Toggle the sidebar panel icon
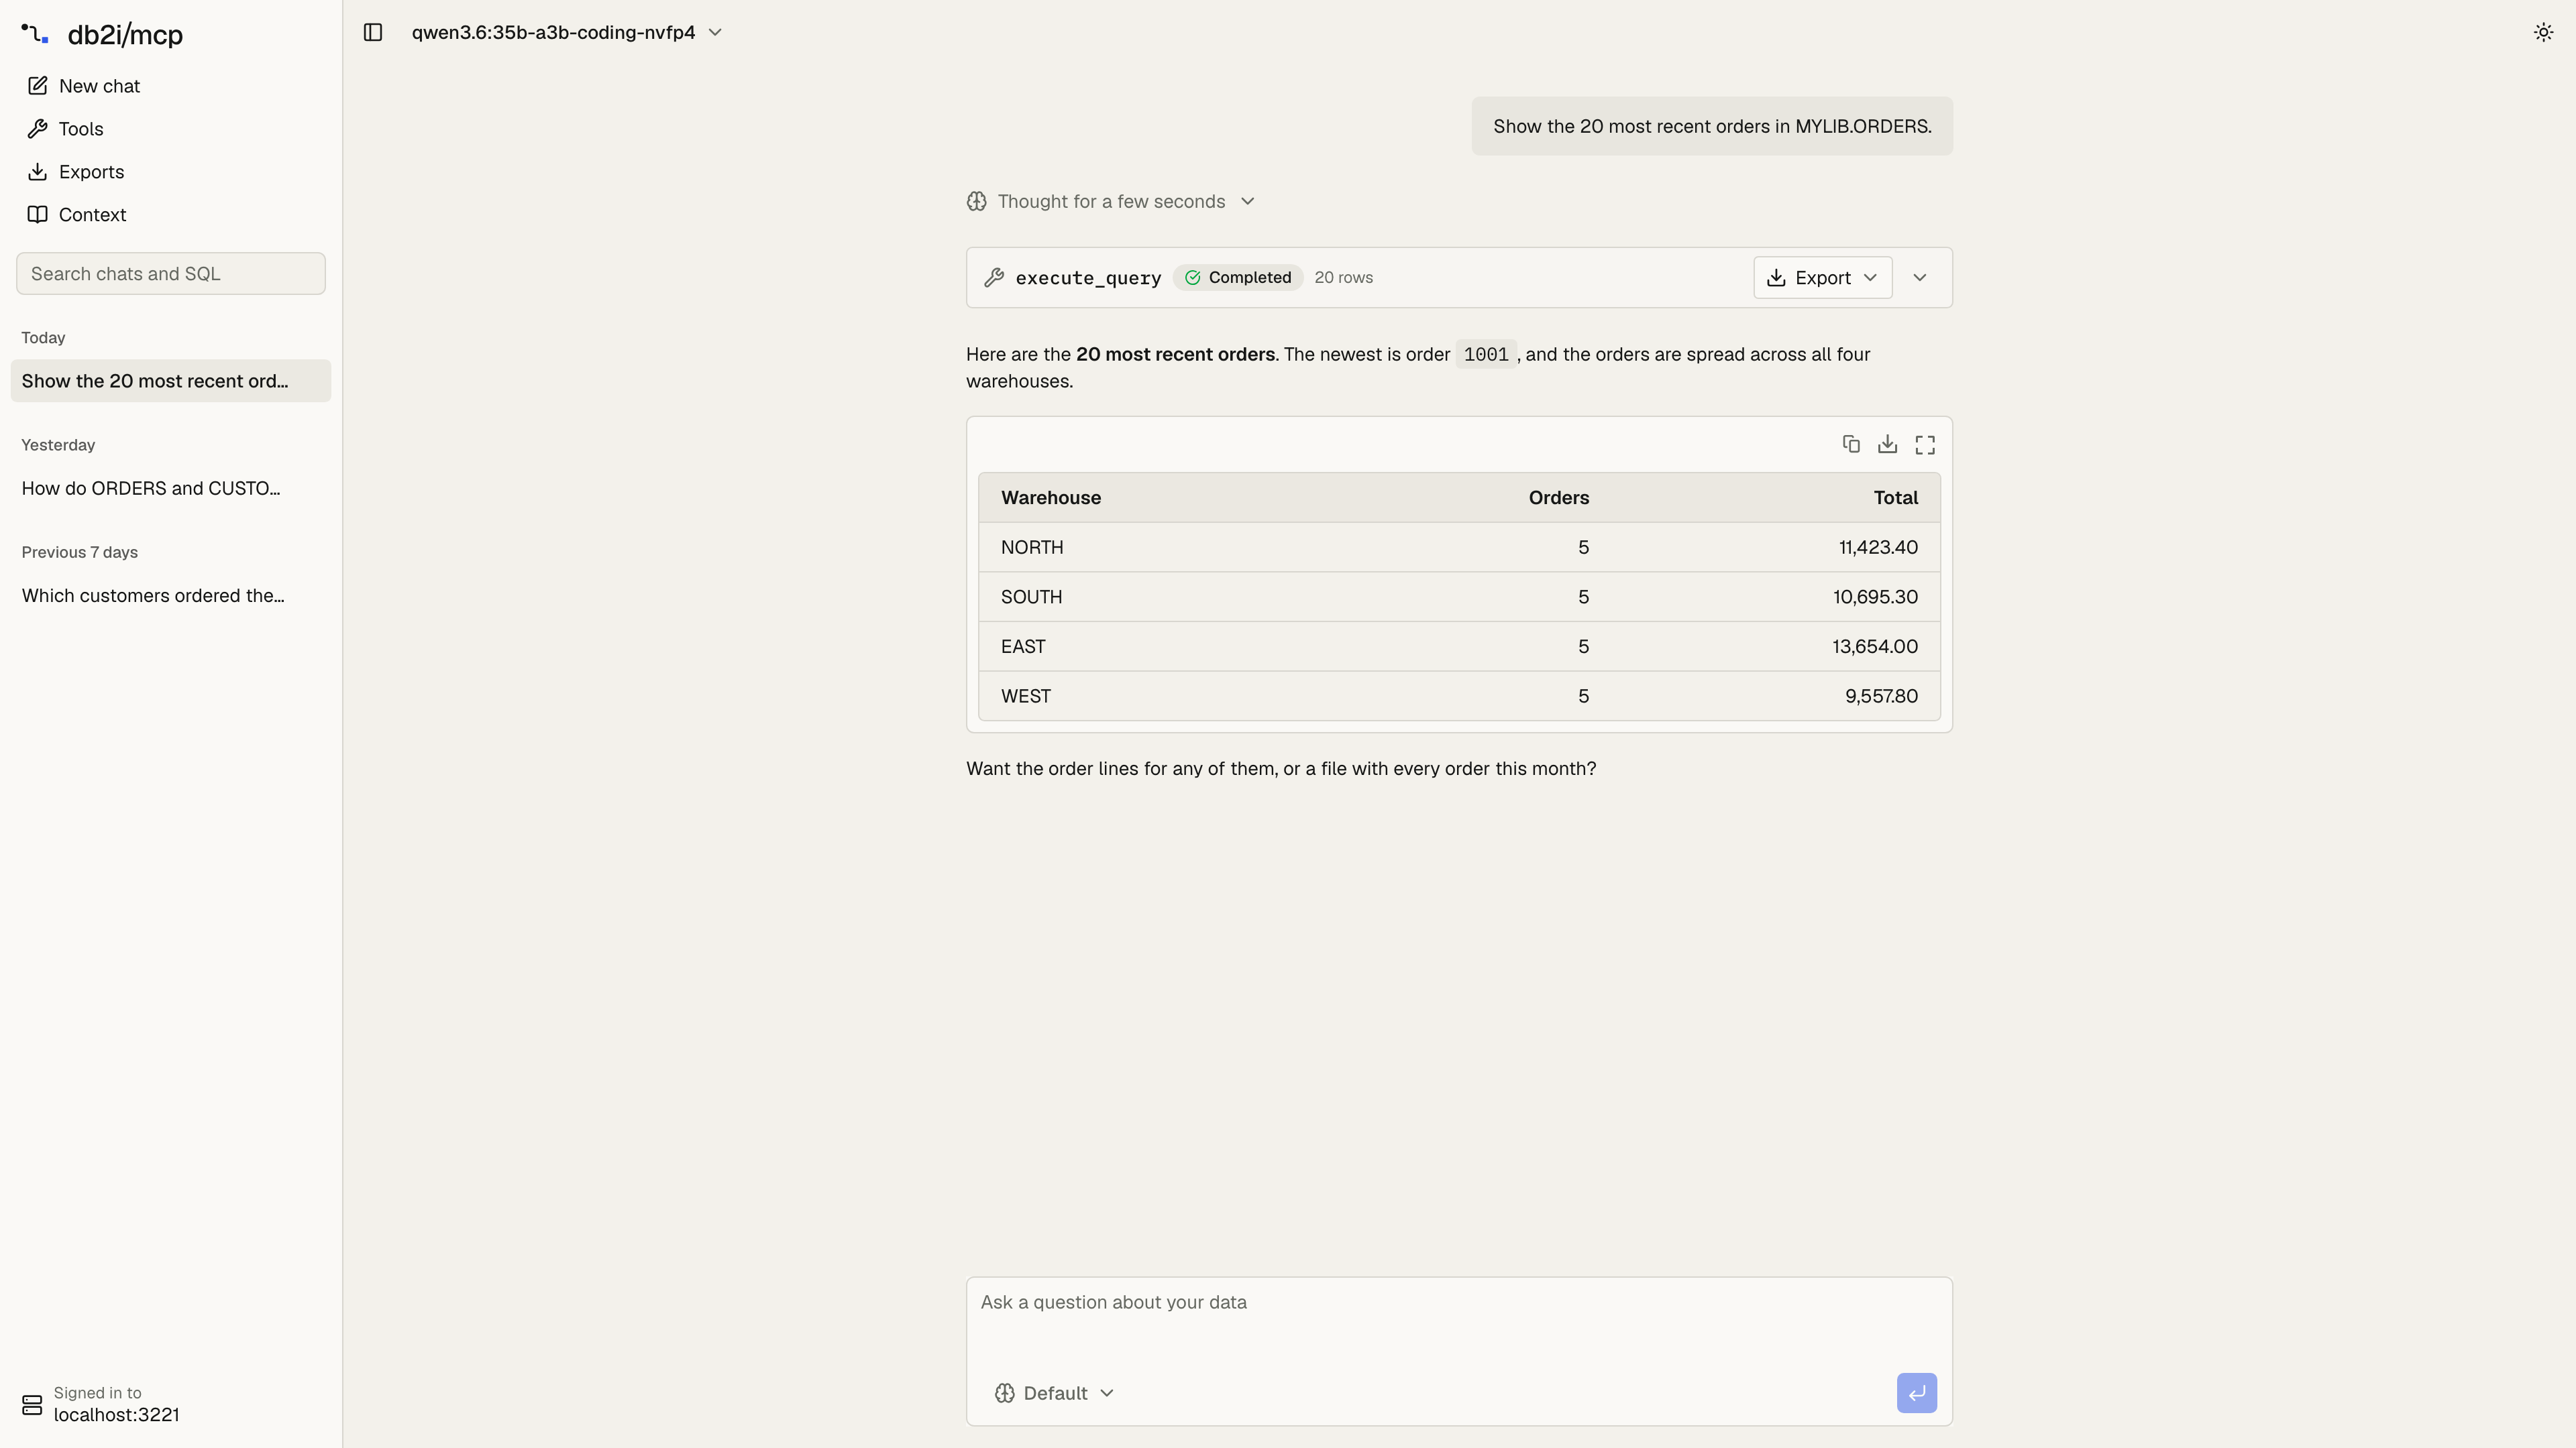Viewport: 2576px width, 1448px height. pos(373,32)
